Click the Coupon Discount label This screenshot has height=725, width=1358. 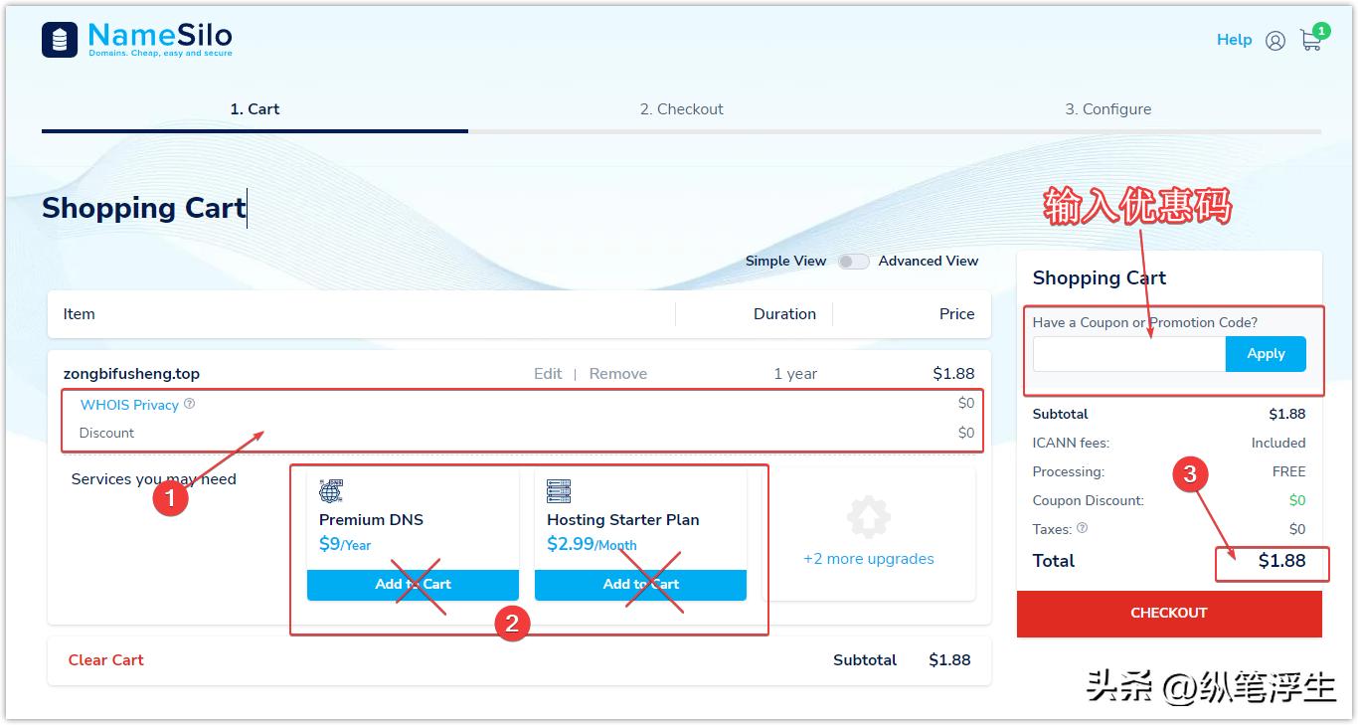(1089, 501)
